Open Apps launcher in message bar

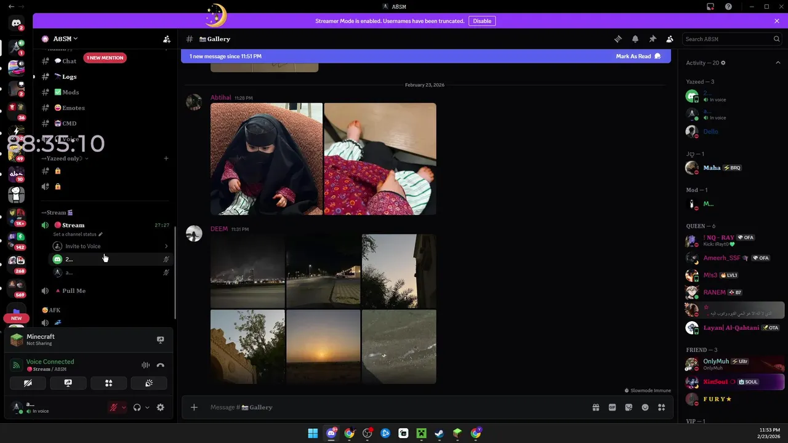click(662, 407)
